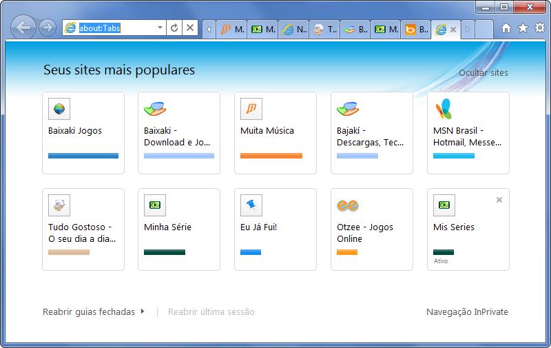
Task: Go back with the Back arrow button
Action: pyautogui.click(x=23, y=28)
